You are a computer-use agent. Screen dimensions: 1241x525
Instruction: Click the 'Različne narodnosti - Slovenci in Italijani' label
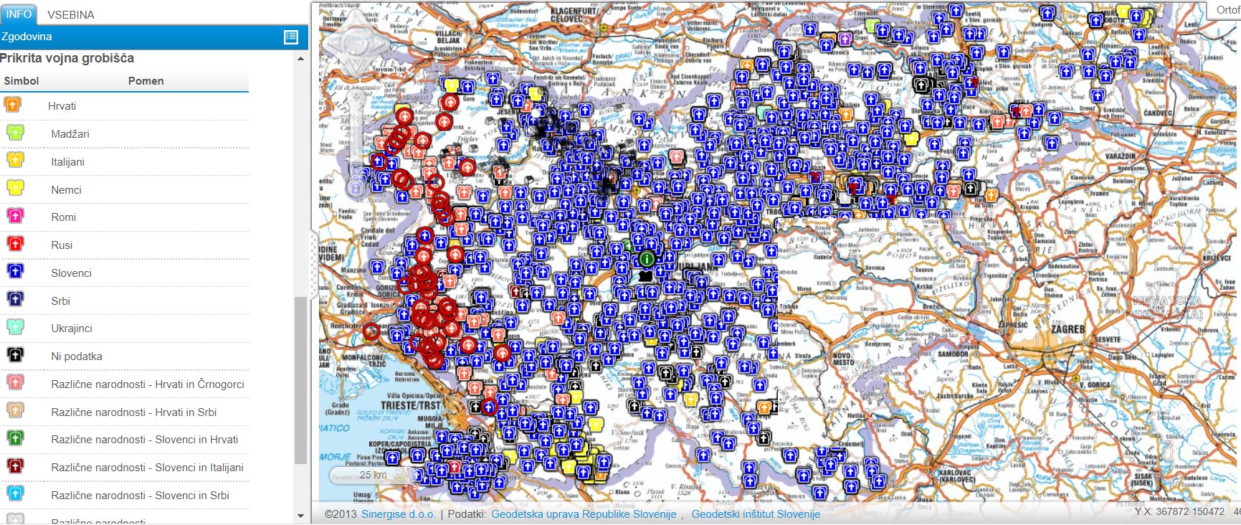(147, 468)
